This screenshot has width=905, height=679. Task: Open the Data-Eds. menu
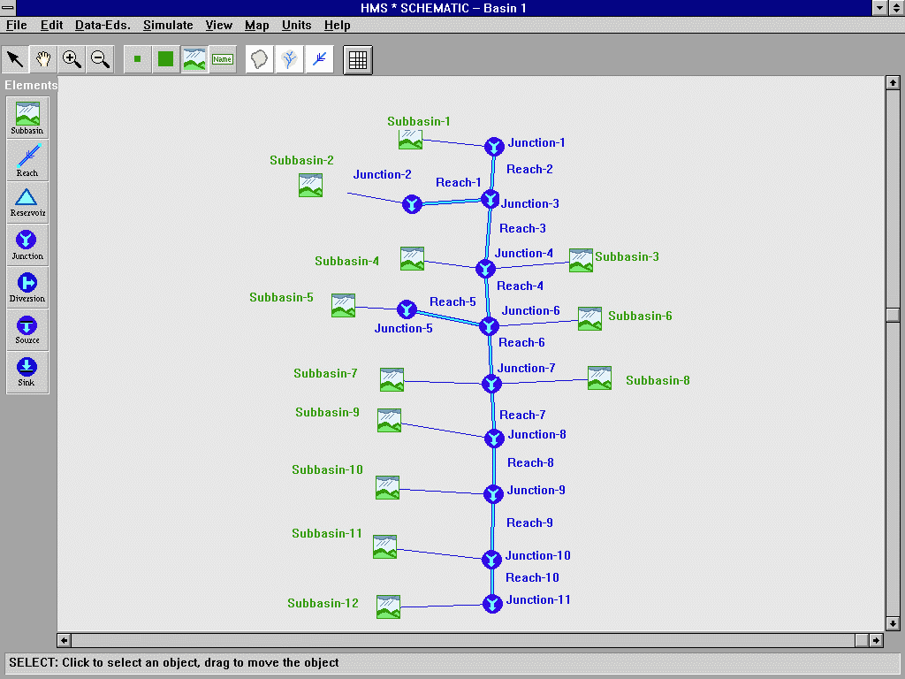(x=103, y=26)
